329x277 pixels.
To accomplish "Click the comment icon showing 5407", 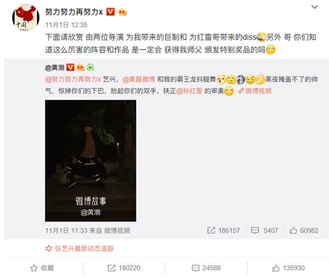I will click(255, 230).
